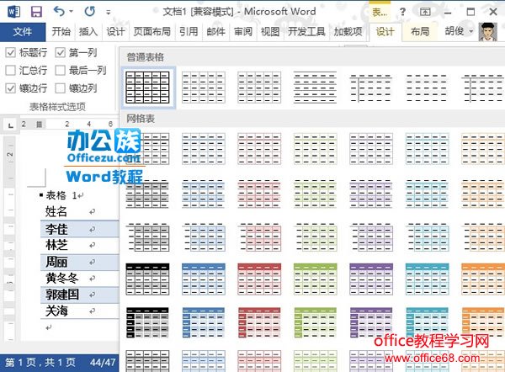The height and width of the screenshot is (372, 505).
Task: Open Ribbon Display Options button
Action: point(425,12)
